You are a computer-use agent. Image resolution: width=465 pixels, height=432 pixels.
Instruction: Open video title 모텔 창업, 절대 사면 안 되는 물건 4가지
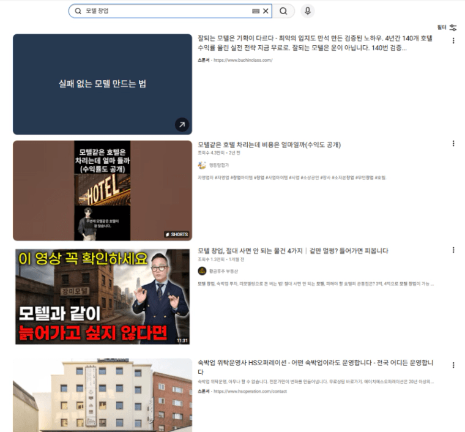(x=293, y=251)
